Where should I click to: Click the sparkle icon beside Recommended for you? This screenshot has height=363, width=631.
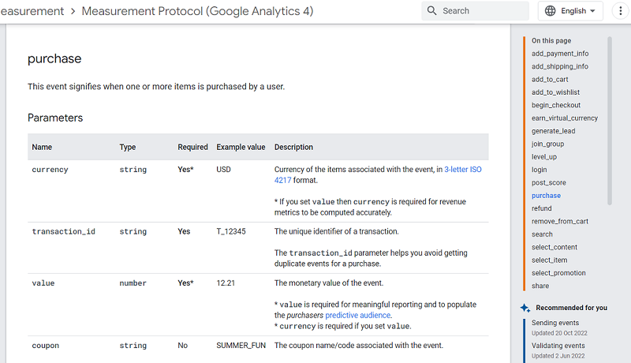pyautogui.click(x=525, y=308)
